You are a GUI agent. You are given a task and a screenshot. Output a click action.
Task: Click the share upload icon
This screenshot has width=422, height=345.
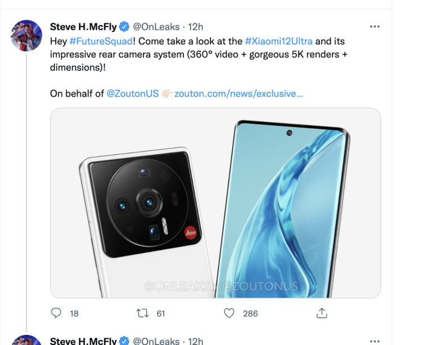(322, 313)
